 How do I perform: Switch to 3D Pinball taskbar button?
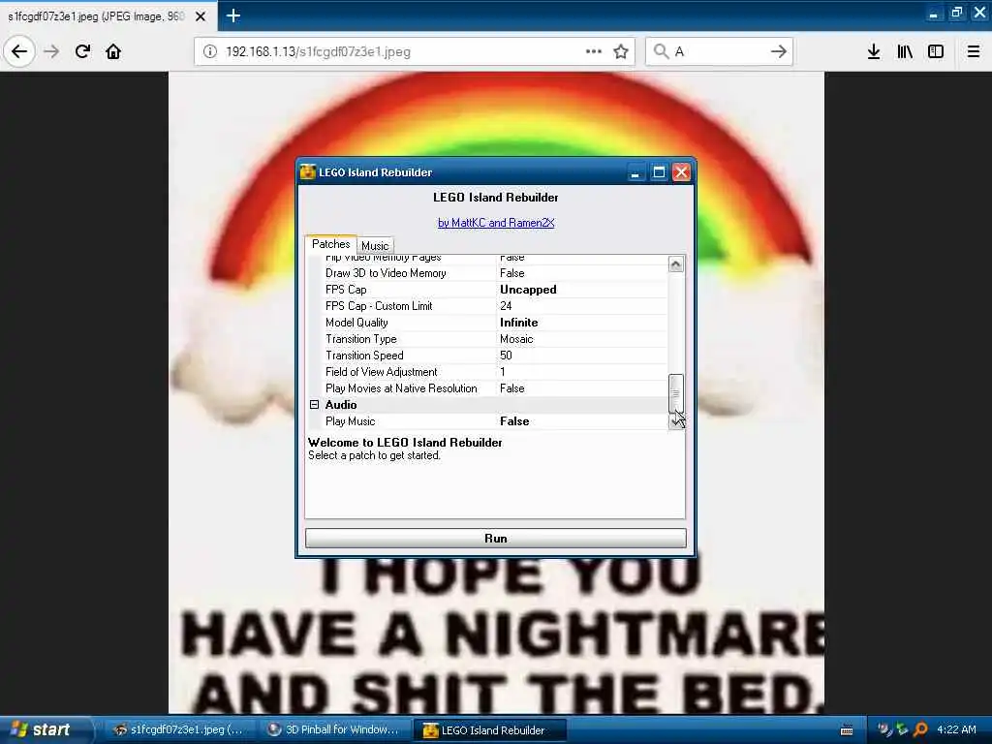click(x=334, y=730)
